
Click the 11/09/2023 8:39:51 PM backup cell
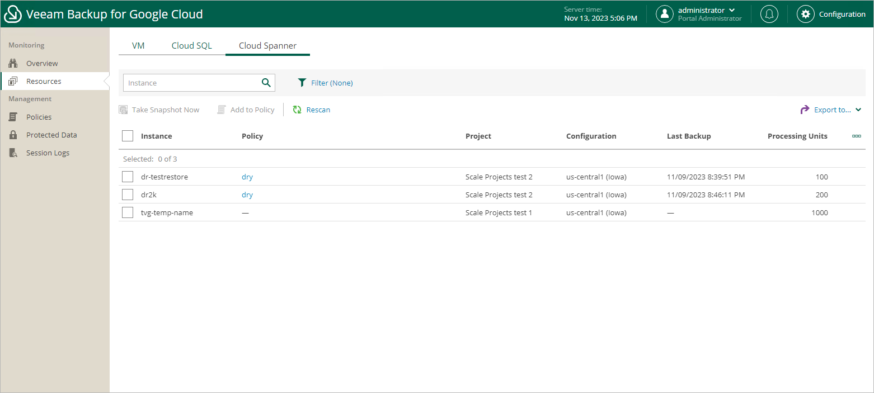click(x=706, y=177)
